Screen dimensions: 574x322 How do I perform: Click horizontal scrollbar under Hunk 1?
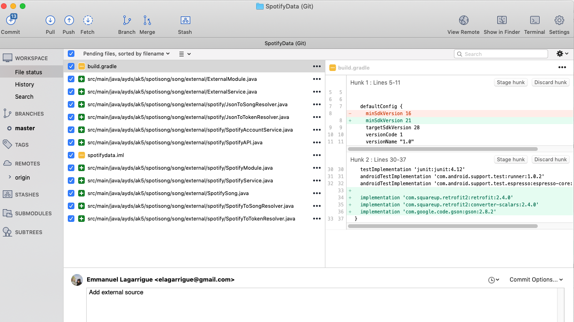pos(443,149)
